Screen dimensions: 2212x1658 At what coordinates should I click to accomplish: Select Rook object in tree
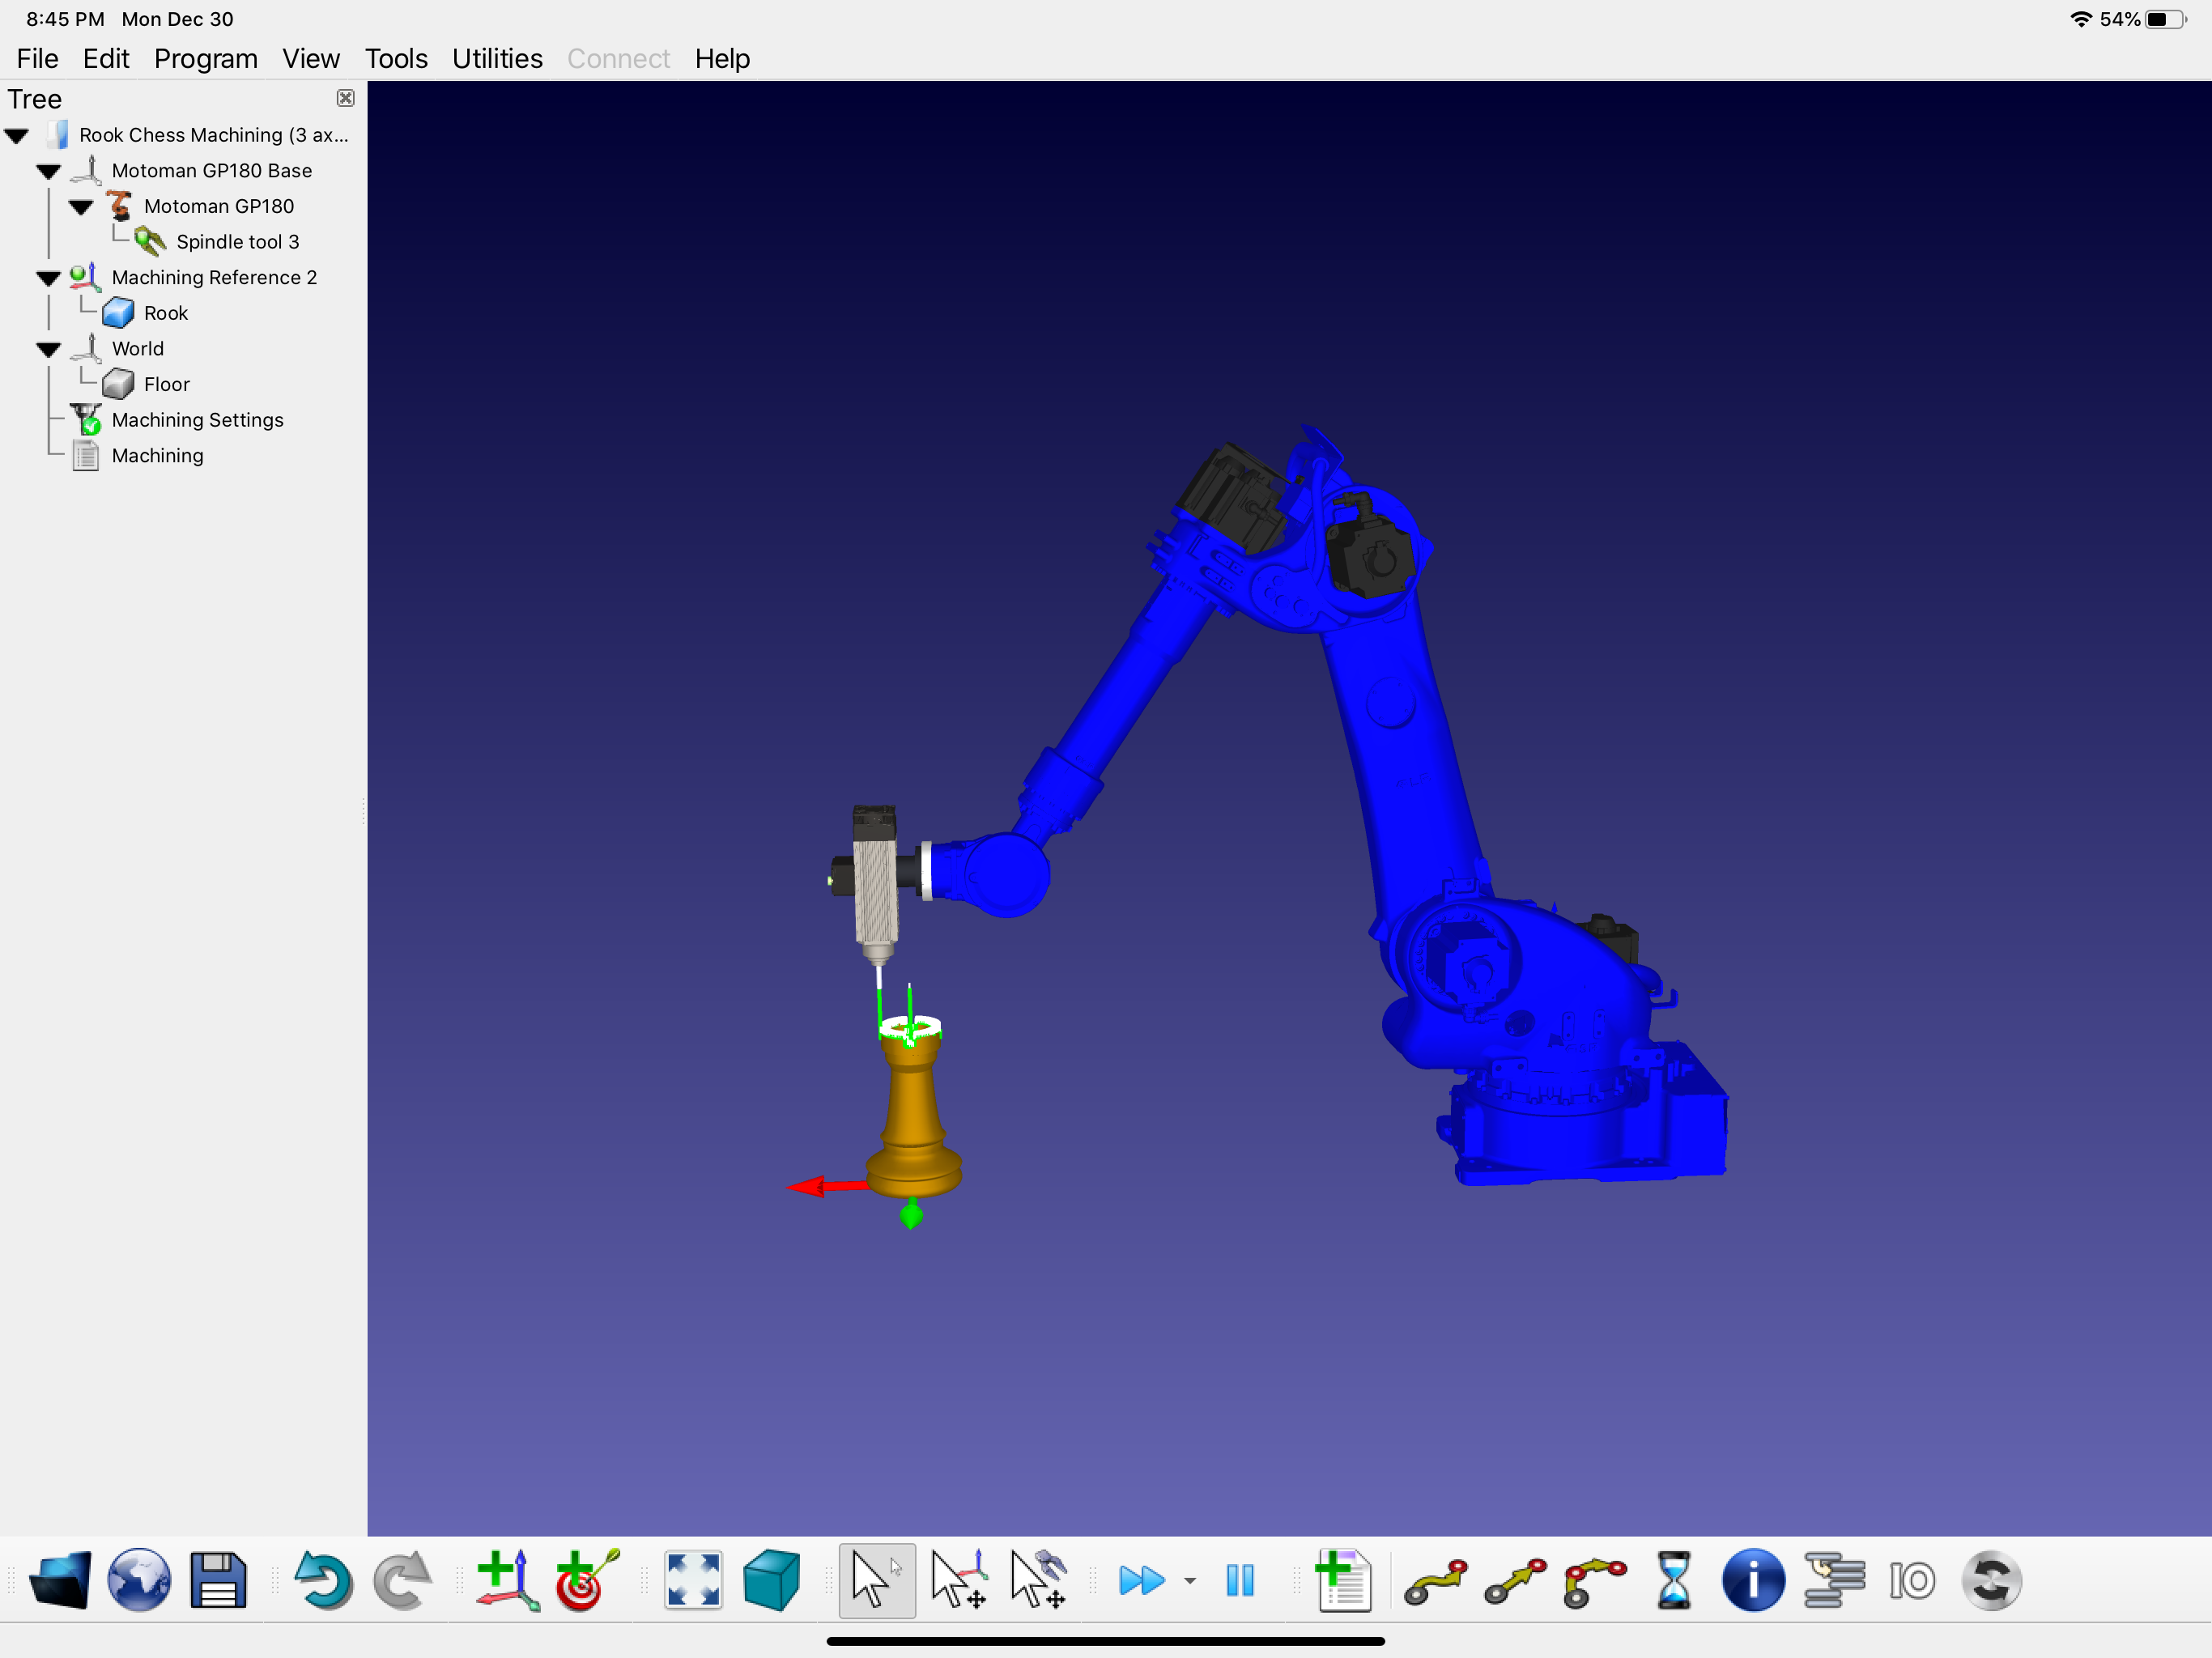166,313
